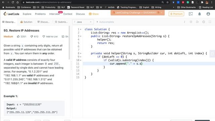Dismiss the giveaway banner with X
215x121 pixels.
click(162, 13)
